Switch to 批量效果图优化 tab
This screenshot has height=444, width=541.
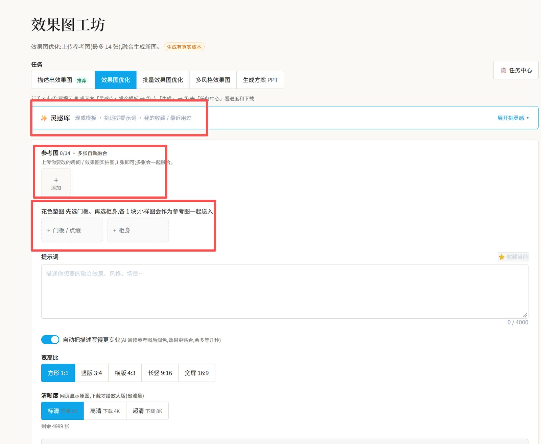[163, 80]
